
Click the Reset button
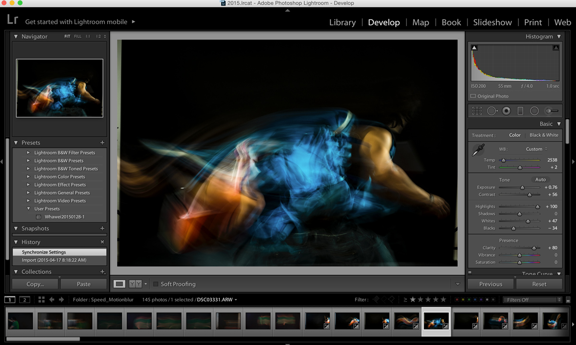tap(539, 284)
